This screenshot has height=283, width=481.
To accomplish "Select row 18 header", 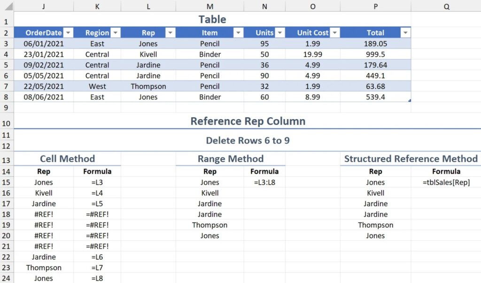I will click(x=6, y=214).
